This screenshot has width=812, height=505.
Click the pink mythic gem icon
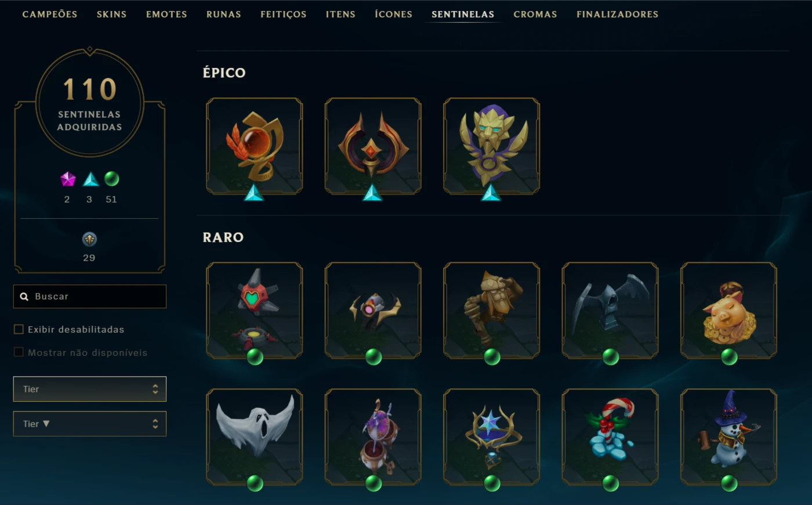pos(68,179)
